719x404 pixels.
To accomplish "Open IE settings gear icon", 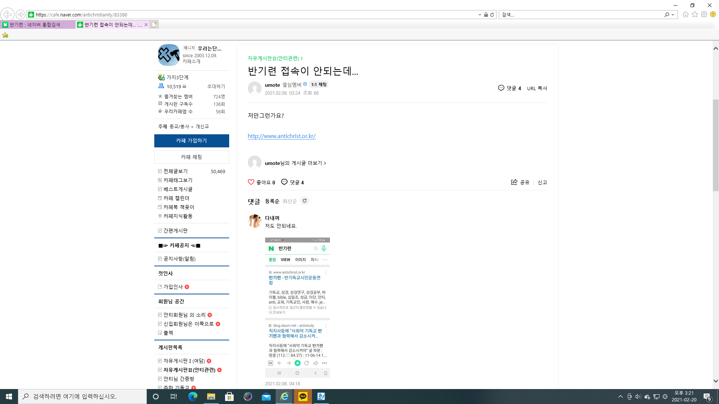I will click(704, 15).
